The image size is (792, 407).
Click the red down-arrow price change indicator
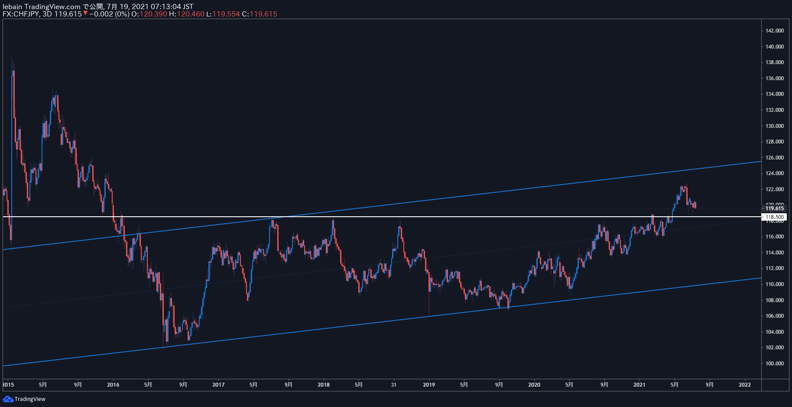[85, 13]
